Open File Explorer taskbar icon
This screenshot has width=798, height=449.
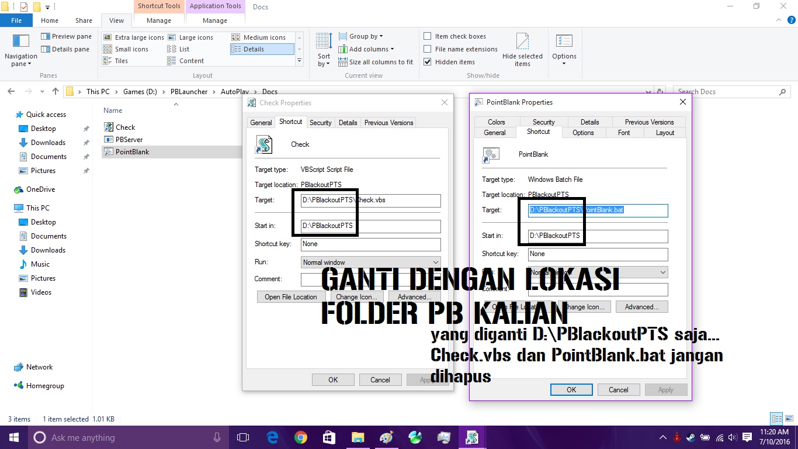point(358,437)
